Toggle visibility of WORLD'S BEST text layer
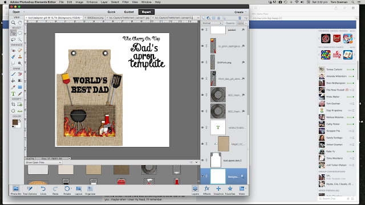Screen dimensions: 365x205 pyautogui.click(x=202, y=128)
